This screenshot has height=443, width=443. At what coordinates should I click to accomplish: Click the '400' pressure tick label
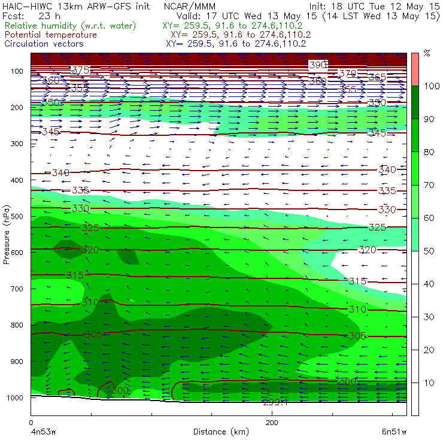pos(17,180)
